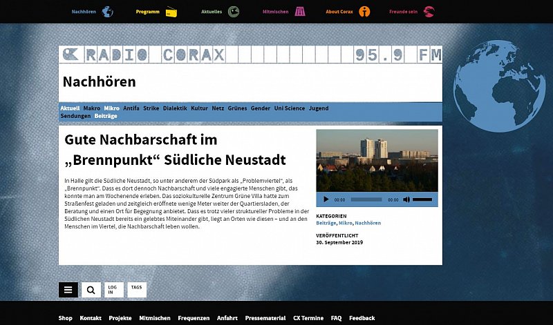Click the TAGS button
The width and height of the screenshot is (553, 325).
tap(137, 290)
